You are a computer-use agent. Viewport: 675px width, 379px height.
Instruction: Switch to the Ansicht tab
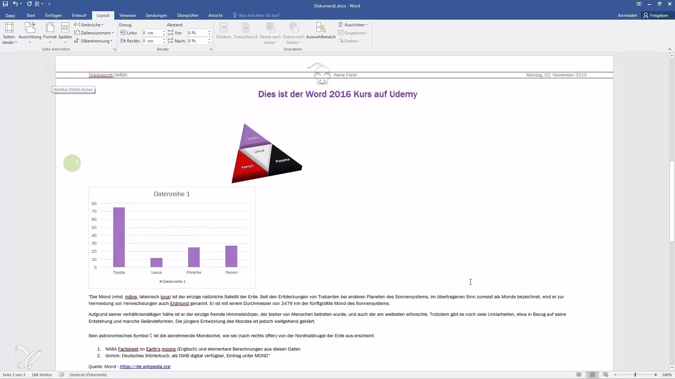(216, 15)
